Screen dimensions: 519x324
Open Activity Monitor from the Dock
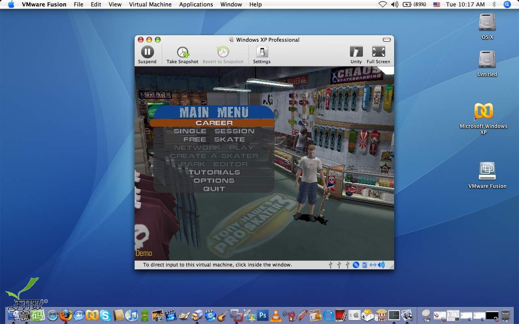394,315
